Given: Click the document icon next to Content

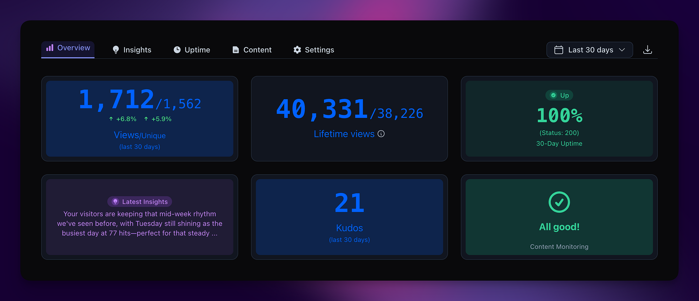Looking at the screenshot, I should [236, 50].
